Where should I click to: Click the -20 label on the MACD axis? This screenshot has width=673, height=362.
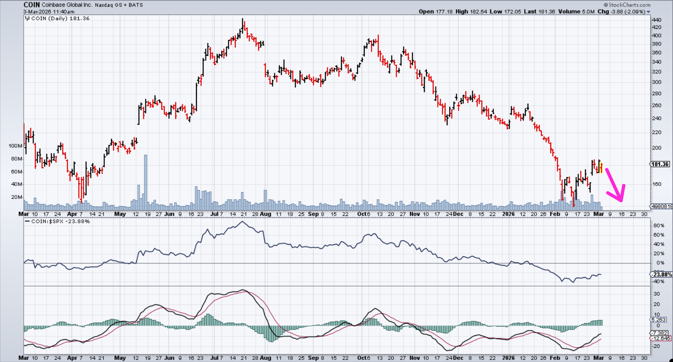click(x=656, y=346)
